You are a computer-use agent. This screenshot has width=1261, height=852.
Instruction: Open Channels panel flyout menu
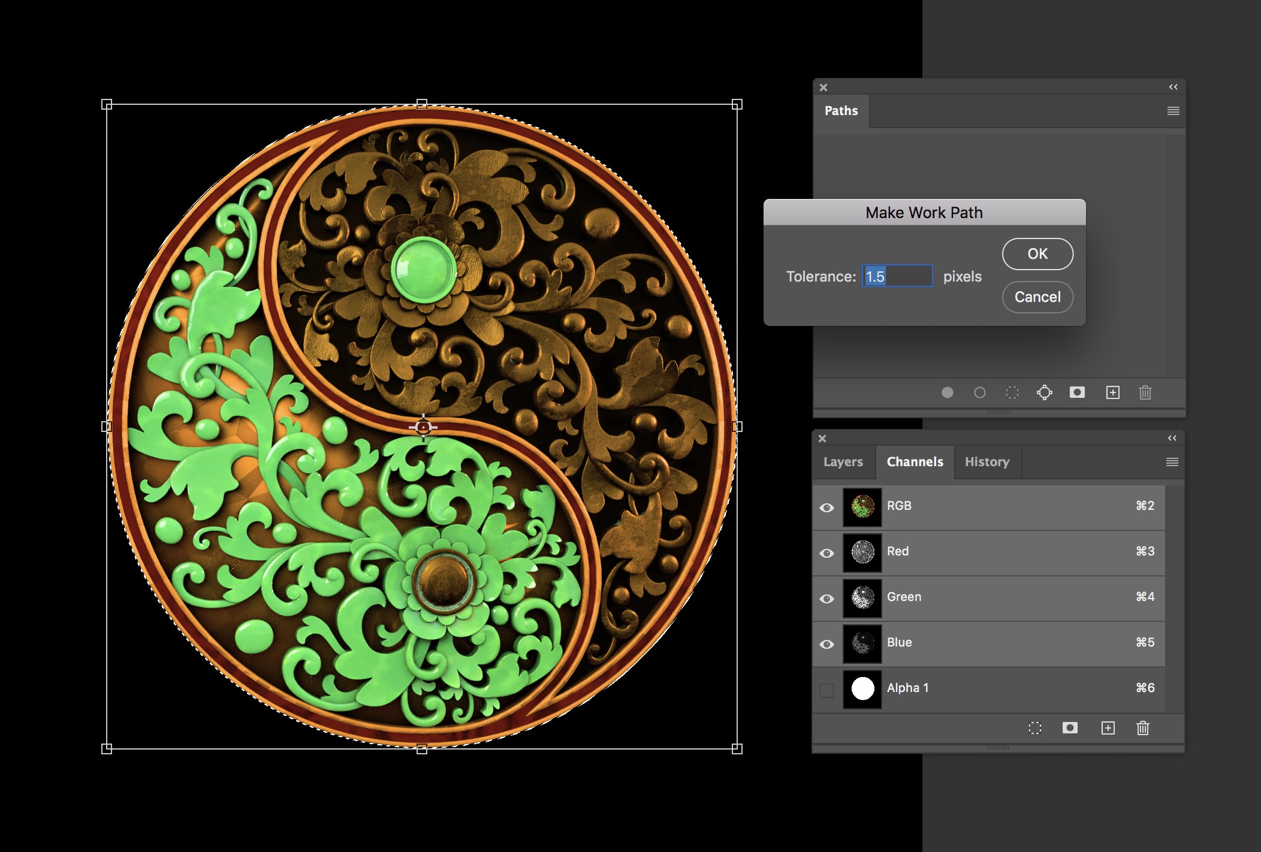pyautogui.click(x=1172, y=462)
